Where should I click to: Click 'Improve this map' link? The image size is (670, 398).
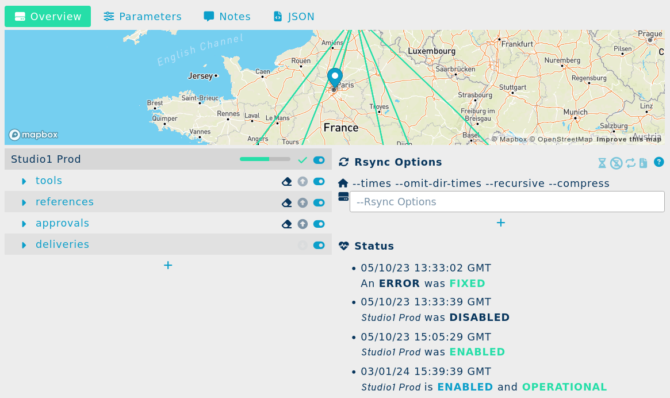[x=629, y=139]
